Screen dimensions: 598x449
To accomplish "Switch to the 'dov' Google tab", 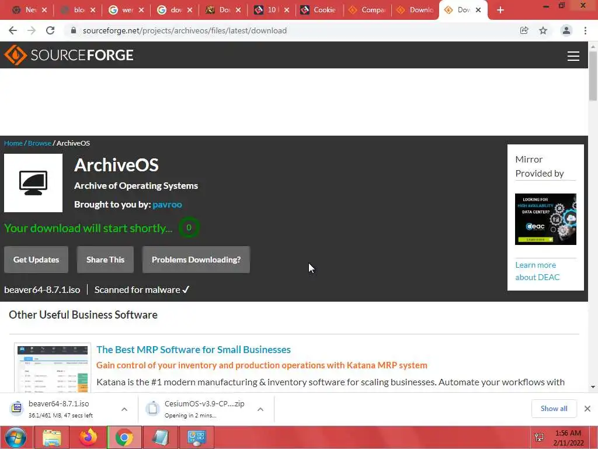I will click(174, 10).
